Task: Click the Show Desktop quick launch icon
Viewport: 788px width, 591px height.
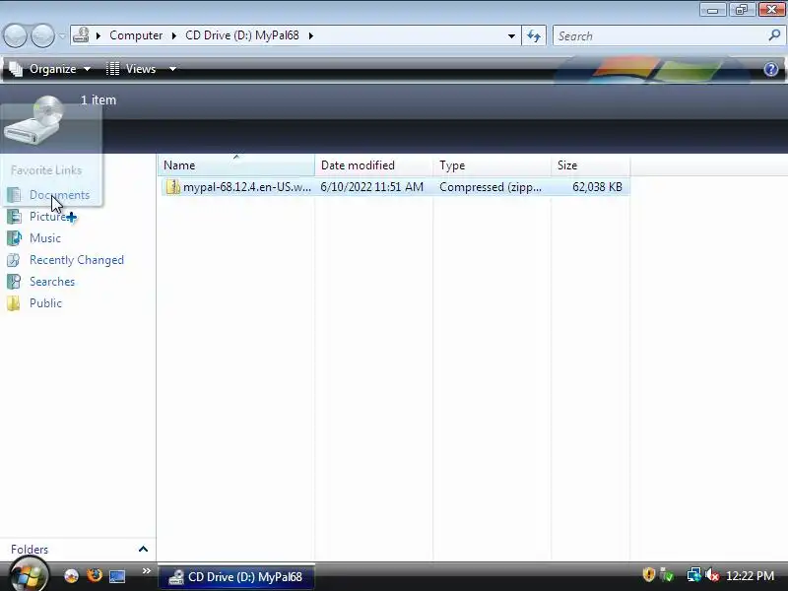Action: pos(117,576)
